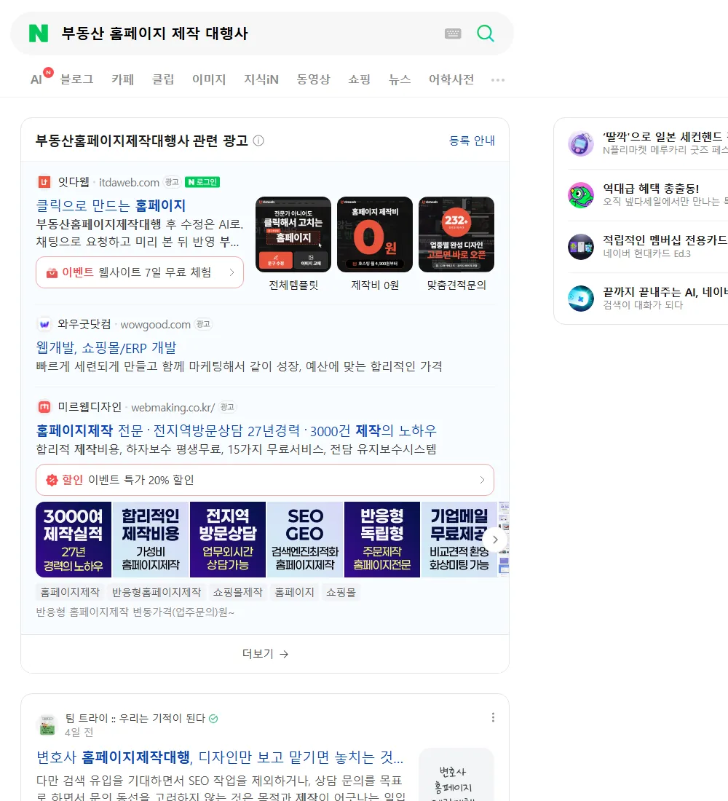
Task: Open the three-dot menu on 팀 트라이 post
Action: click(493, 717)
